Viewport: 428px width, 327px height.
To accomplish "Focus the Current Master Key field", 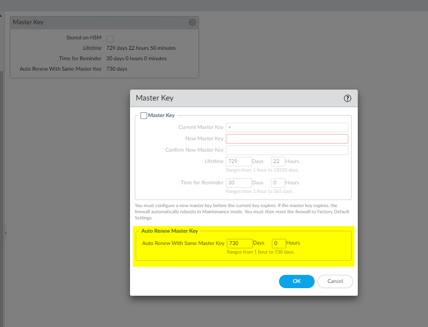I will pos(287,127).
